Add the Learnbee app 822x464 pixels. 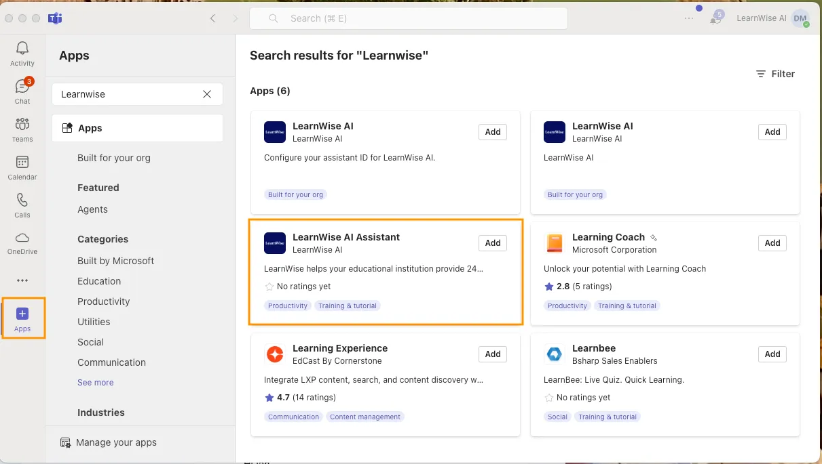click(772, 354)
